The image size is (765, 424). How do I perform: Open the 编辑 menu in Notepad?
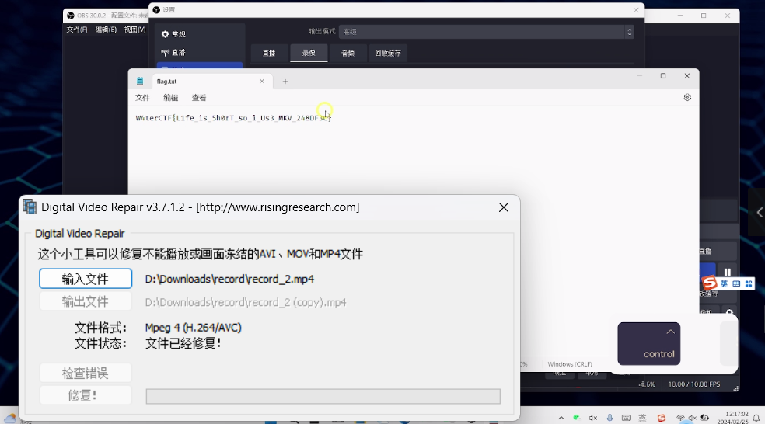tap(170, 98)
